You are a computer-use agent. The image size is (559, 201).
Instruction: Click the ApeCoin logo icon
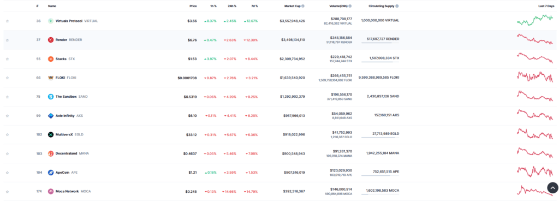tap(51, 173)
